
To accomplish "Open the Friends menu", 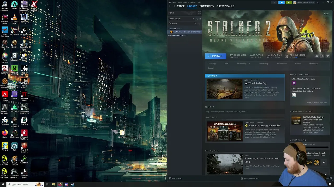I will (x=186, y=2).
